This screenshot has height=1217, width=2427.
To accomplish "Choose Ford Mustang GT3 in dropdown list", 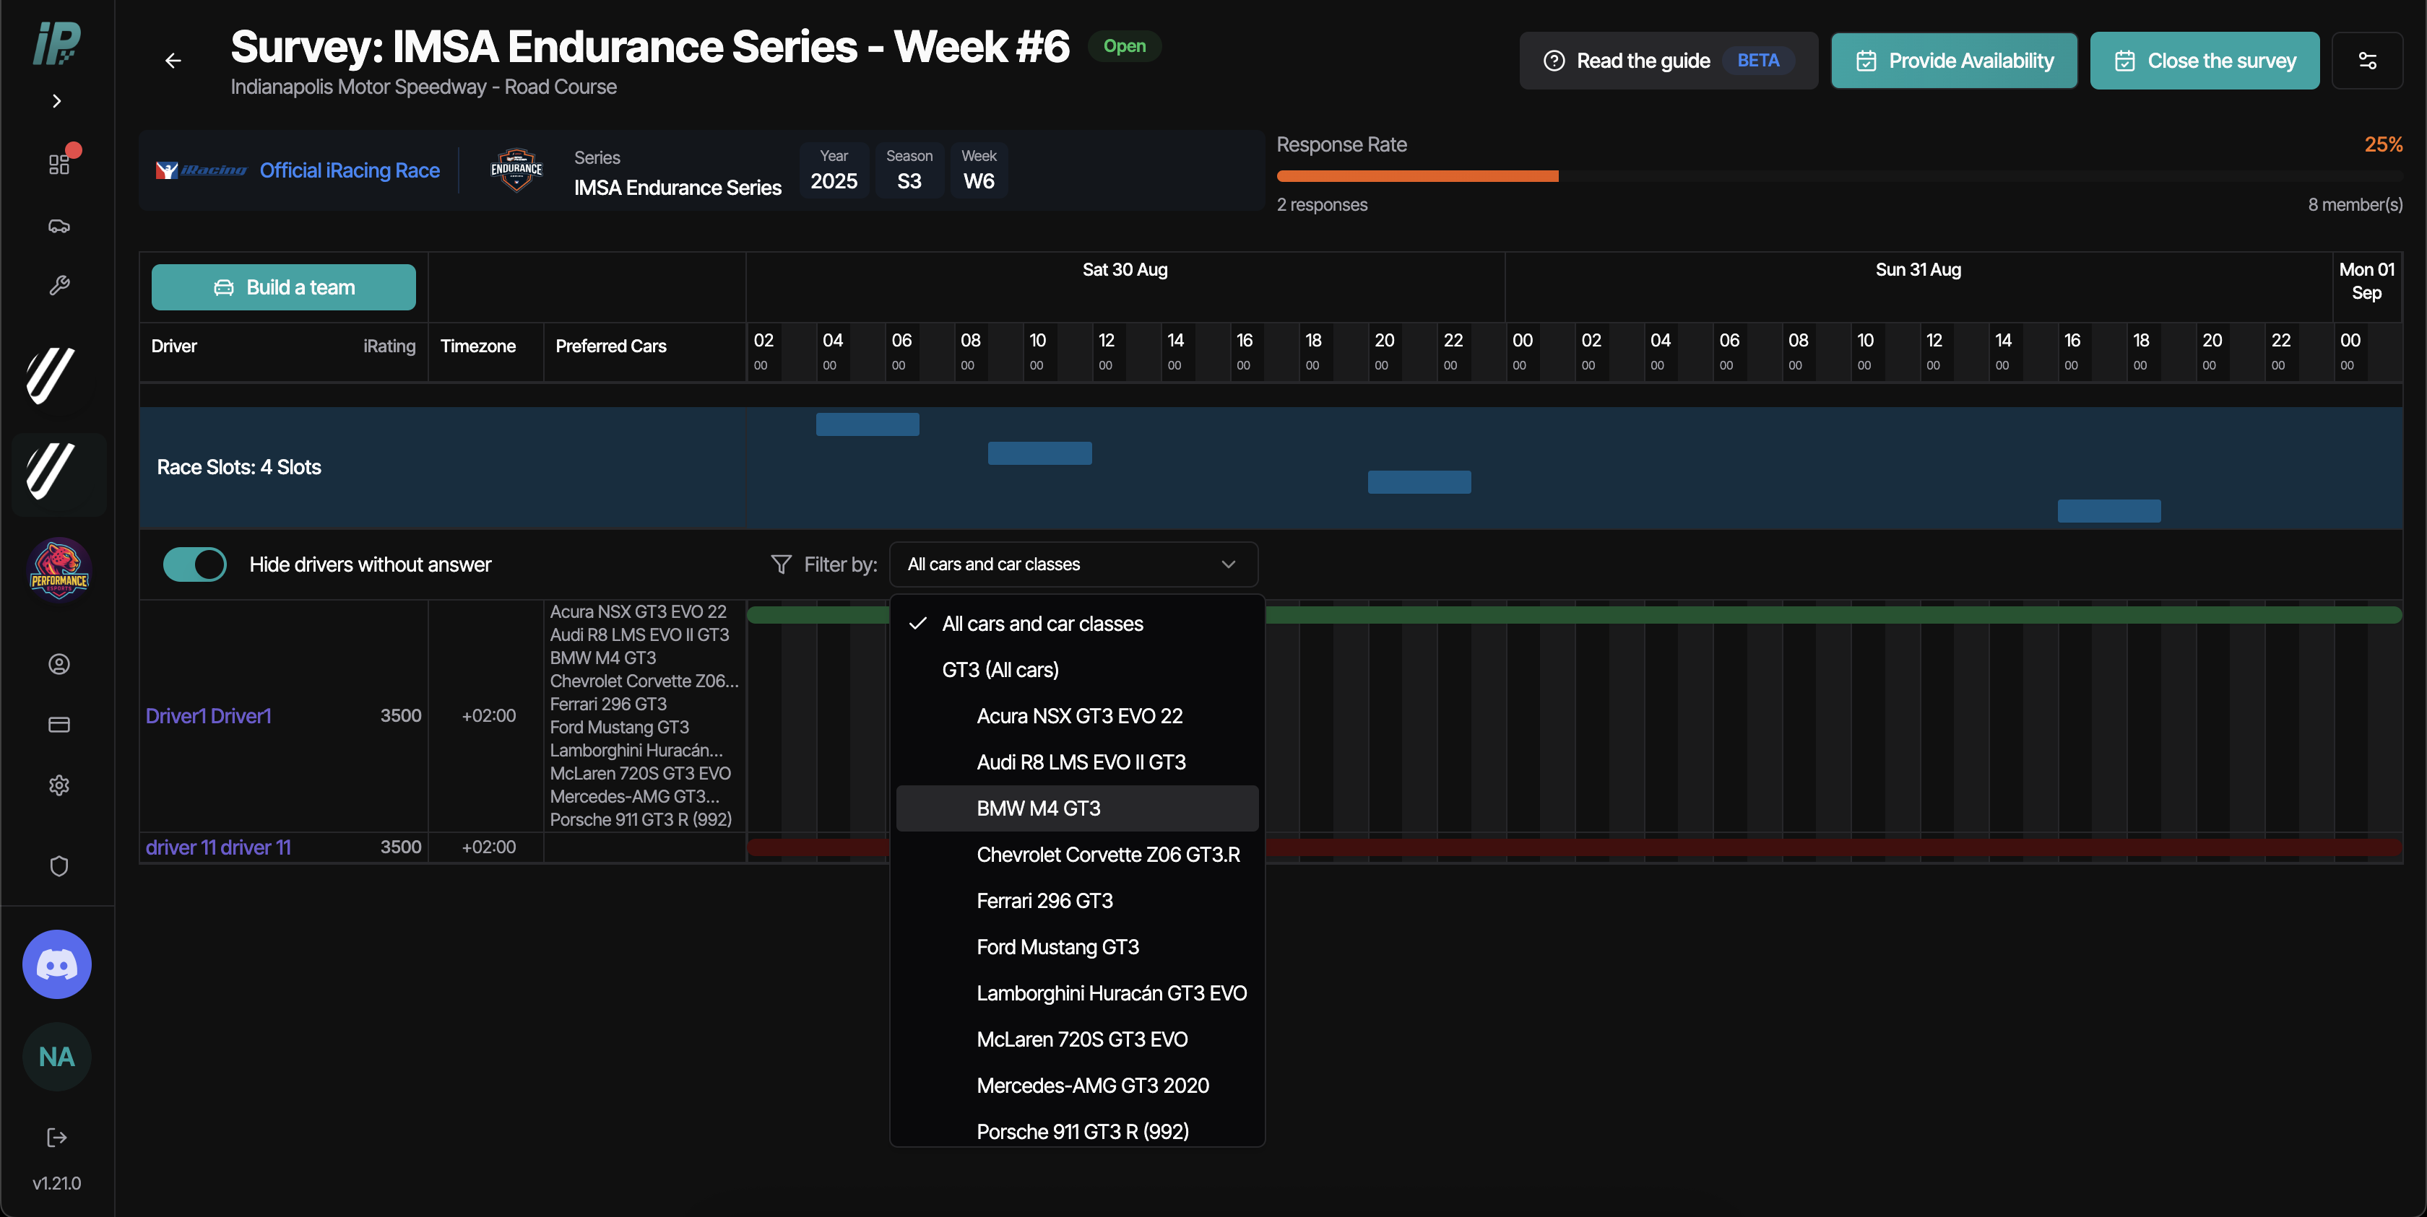I will 1077,946.
